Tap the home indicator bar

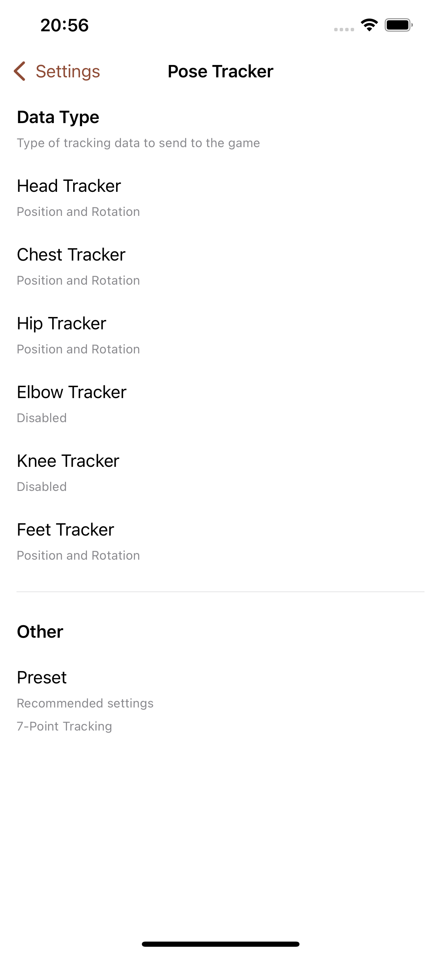[x=220, y=944]
